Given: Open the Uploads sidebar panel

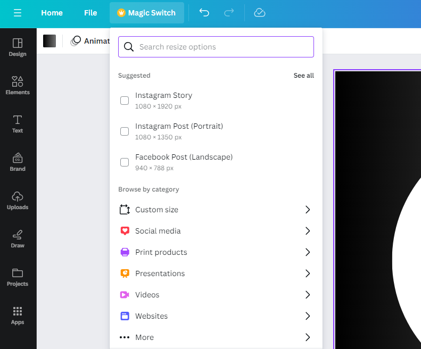Looking at the screenshot, I should click(x=18, y=201).
